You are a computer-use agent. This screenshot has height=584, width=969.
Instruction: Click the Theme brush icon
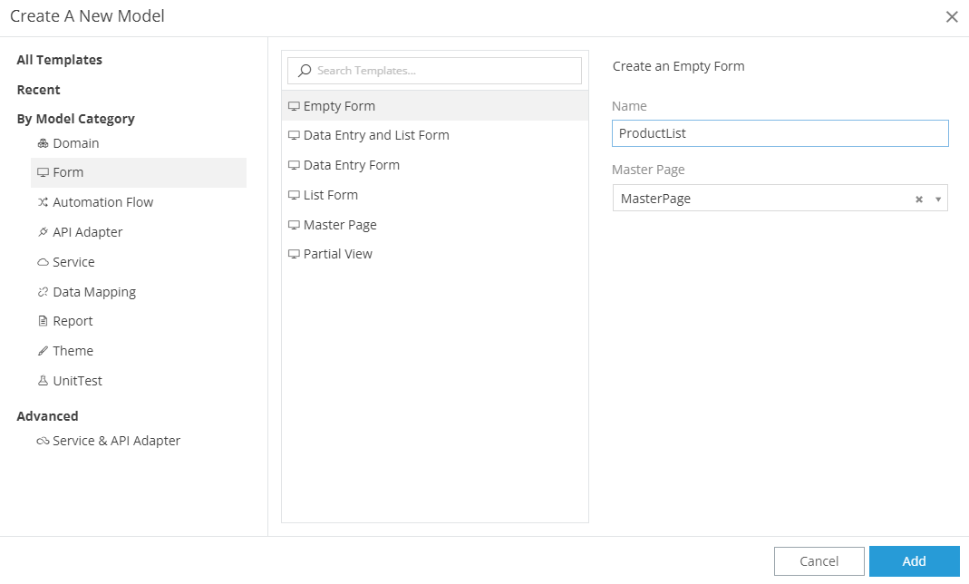tap(43, 351)
